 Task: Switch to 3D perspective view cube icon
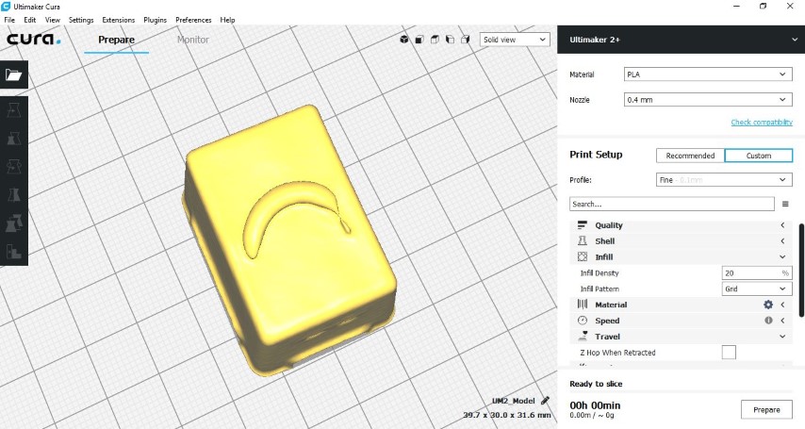click(404, 39)
